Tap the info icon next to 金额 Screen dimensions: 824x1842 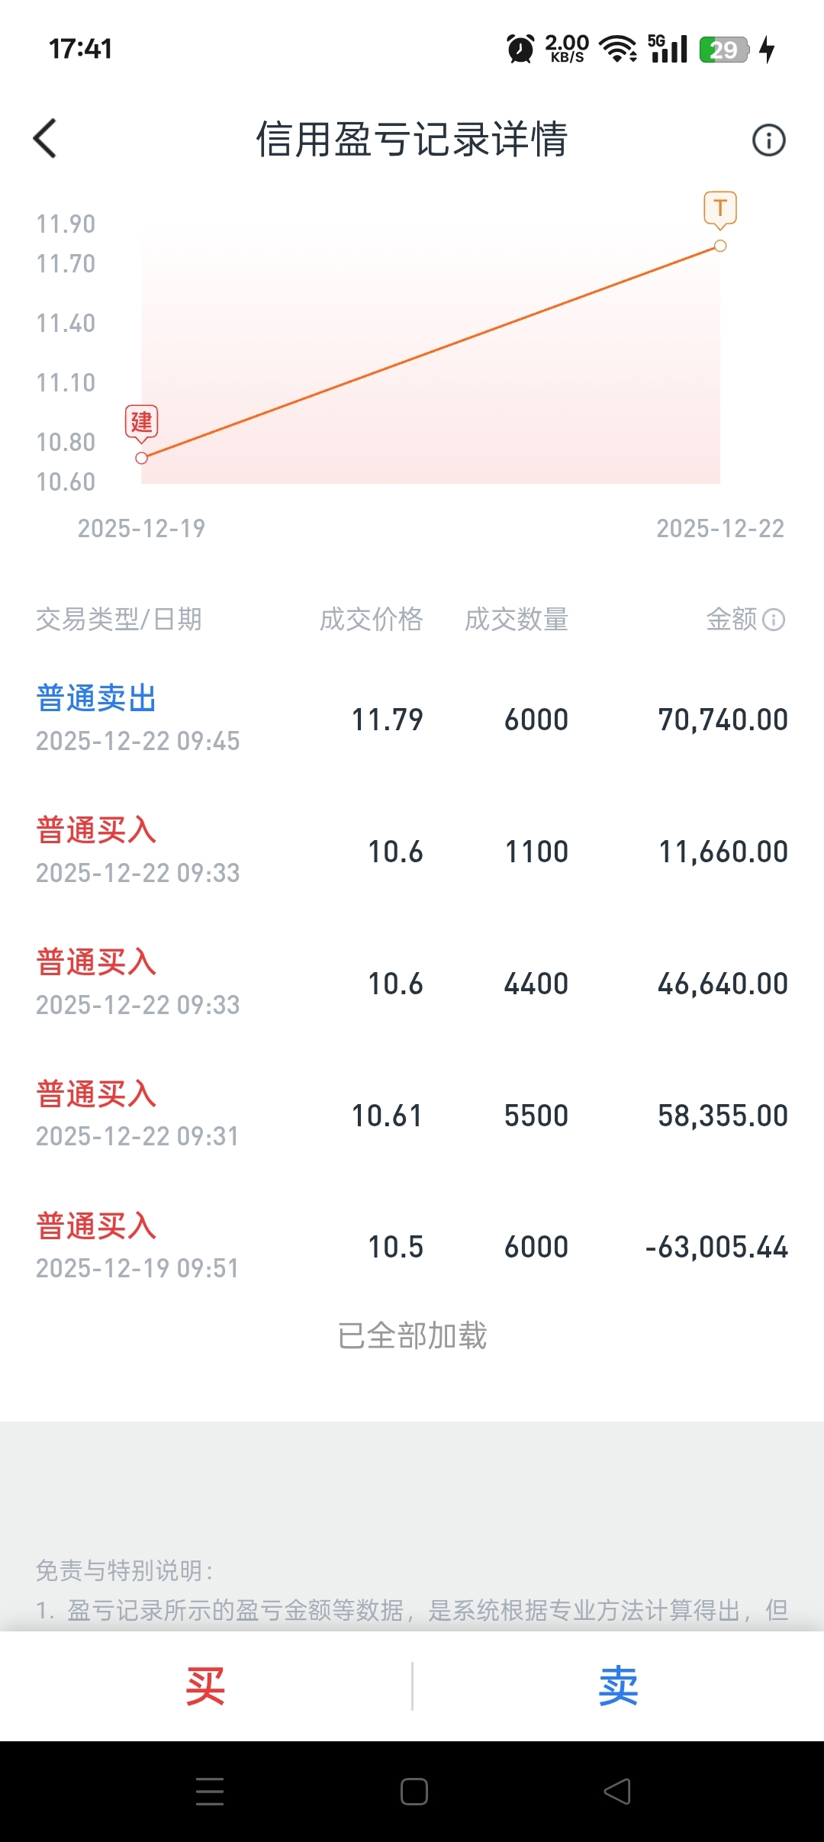[x=774, y=620]
